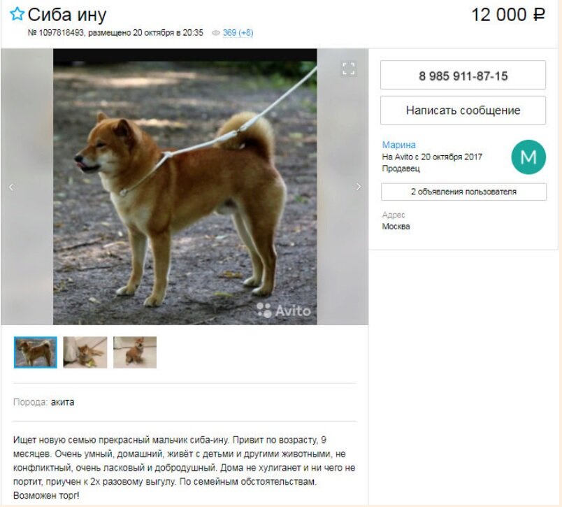
Task: Open view statistics link 369 (+8)
Action: [238, 33]
